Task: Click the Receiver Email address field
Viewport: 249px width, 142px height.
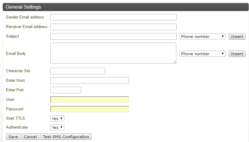Action: click(x=113, y=27)
